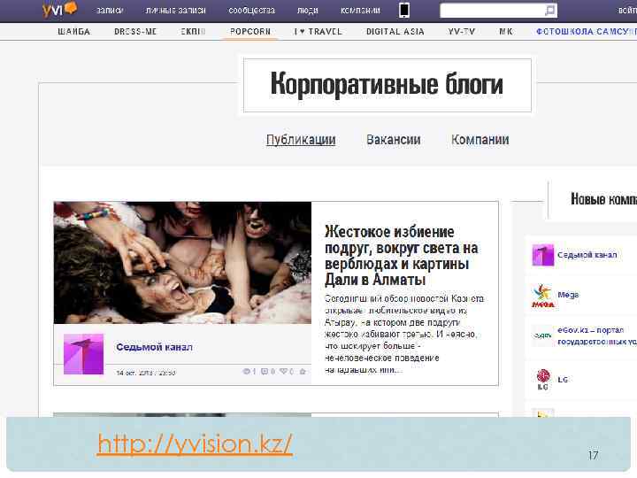Select the Компании tab

480,140
